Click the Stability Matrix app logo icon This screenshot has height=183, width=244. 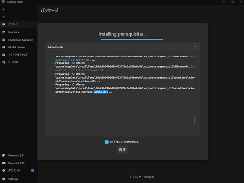(x=3, y=2)
